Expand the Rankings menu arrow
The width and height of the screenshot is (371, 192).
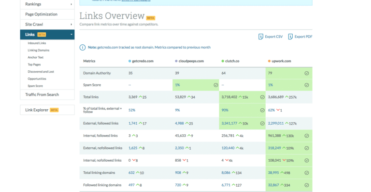tap(71, 4)
